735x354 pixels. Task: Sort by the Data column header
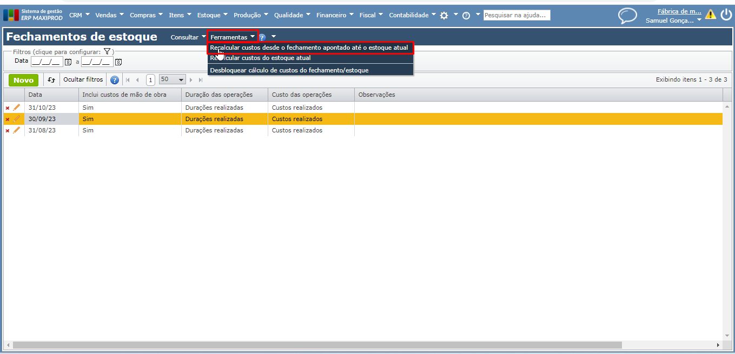click(51, 95)
